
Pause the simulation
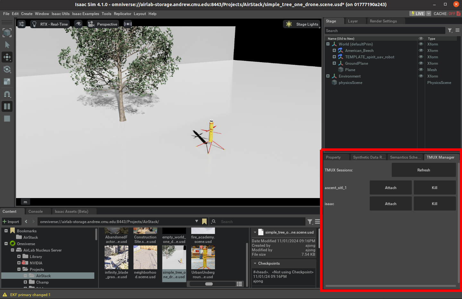tap(7, 106)
